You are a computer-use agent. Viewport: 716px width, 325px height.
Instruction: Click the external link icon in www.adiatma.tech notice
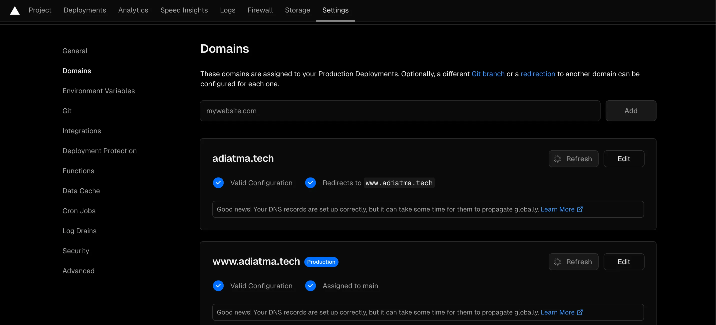580,312
